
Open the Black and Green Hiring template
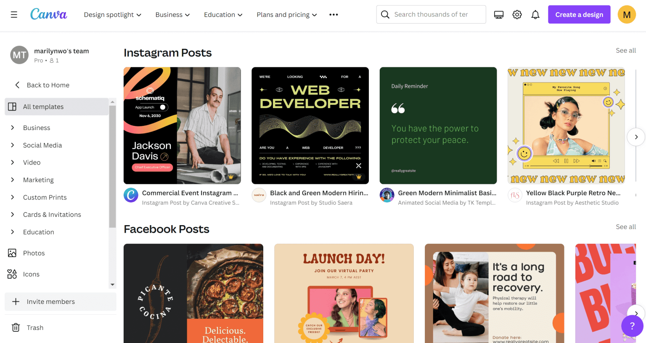(x=310, y=125)
